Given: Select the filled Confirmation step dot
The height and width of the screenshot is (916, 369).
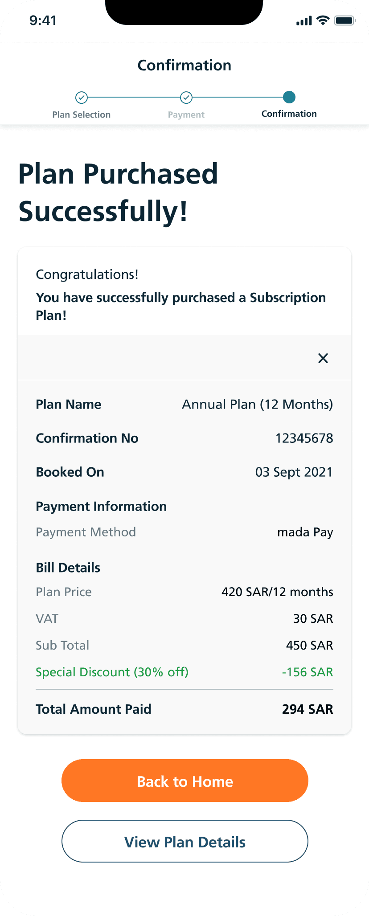Looking at the screenshot, I should [x=289, y=97].
